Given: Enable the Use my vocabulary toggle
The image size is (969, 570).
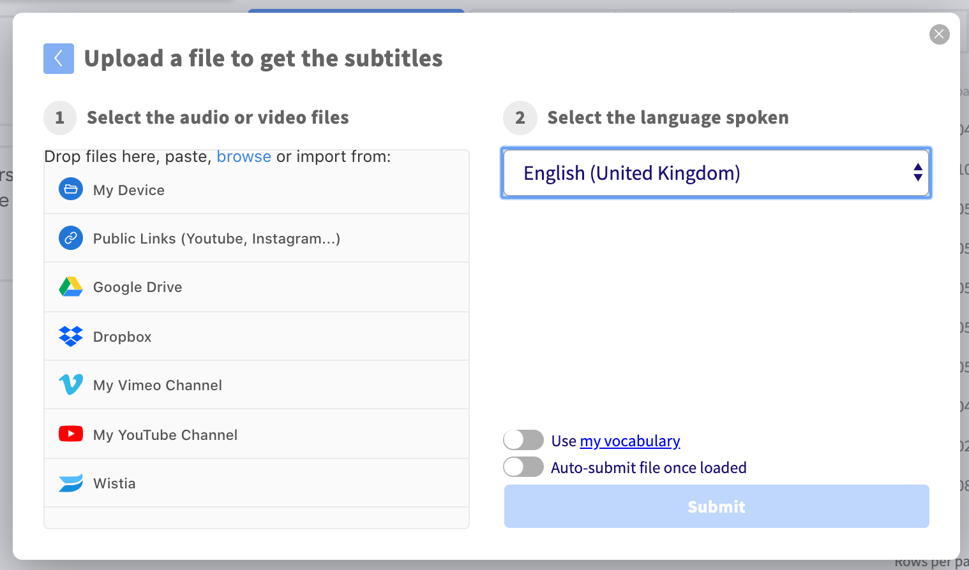Looking at the screenshot, I should (x=523, y=441).
